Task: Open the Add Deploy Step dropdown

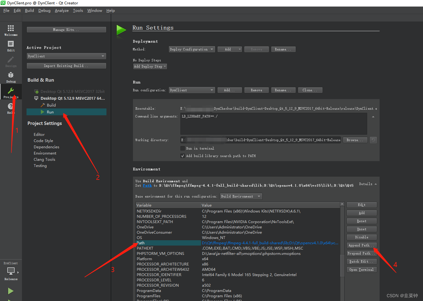Action: [150, 66]
